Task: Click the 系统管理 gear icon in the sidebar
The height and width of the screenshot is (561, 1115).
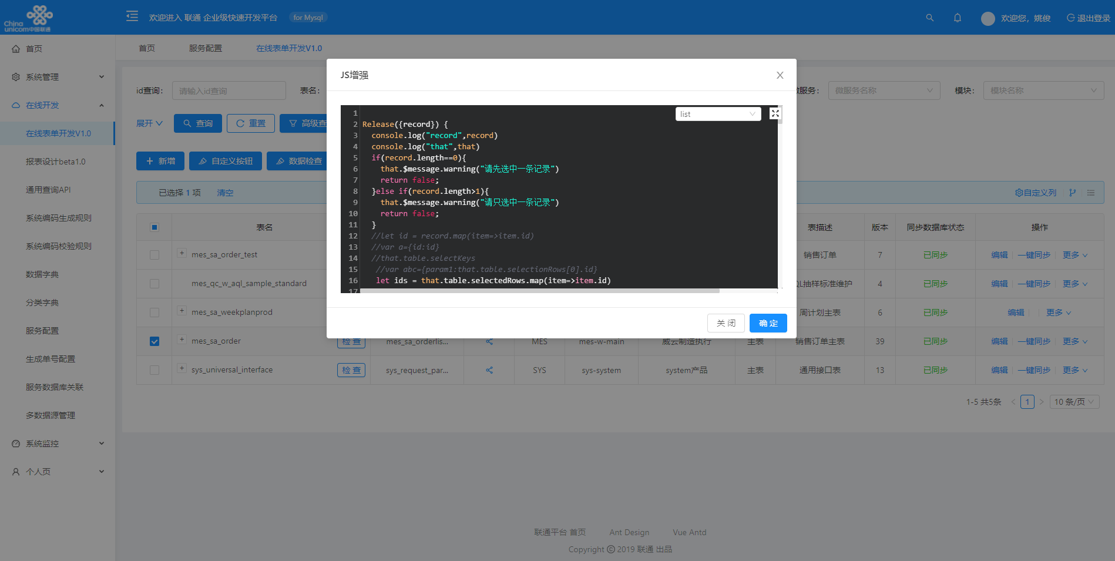Action: coord(16,77)
